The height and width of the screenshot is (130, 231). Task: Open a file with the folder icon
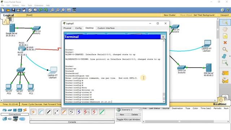tap(8, 10)
